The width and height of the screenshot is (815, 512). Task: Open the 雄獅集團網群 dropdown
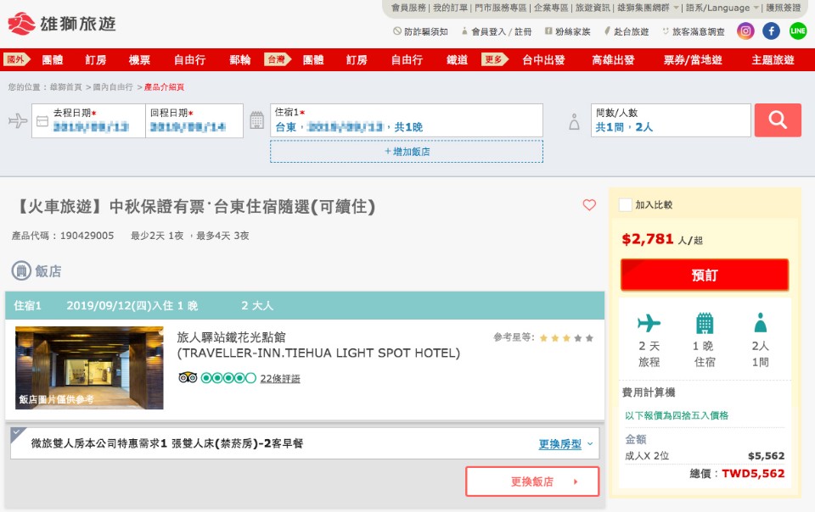pyautogui.click(x=648, y=8)
